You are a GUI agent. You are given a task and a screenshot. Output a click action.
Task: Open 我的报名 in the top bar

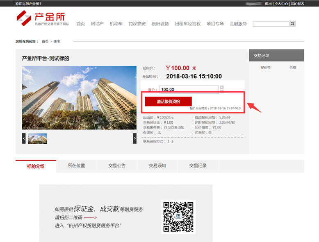[x=297, y=4]
